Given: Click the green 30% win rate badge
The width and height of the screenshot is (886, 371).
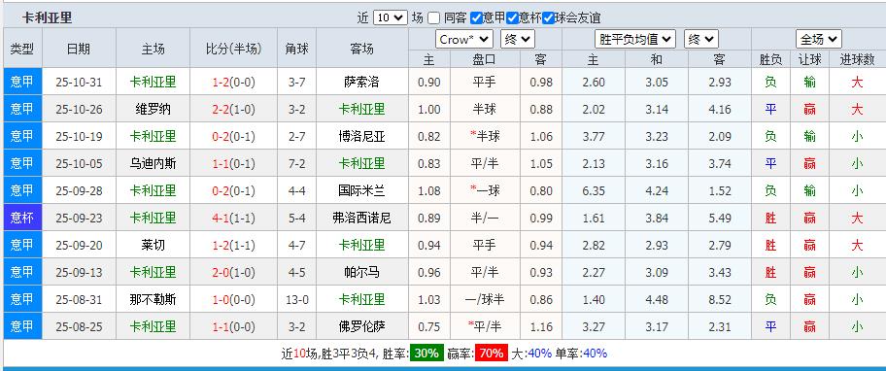Looking at the screenshot, I should pos(426,354).
